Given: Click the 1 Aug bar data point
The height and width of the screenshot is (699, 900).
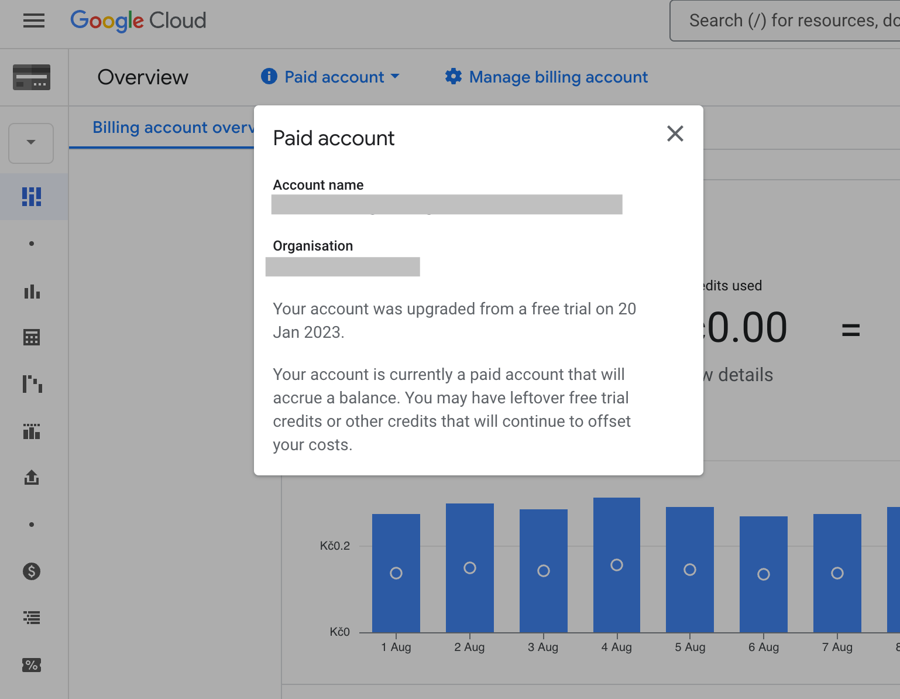Looking at the screenshot, I should pos(396,573).
